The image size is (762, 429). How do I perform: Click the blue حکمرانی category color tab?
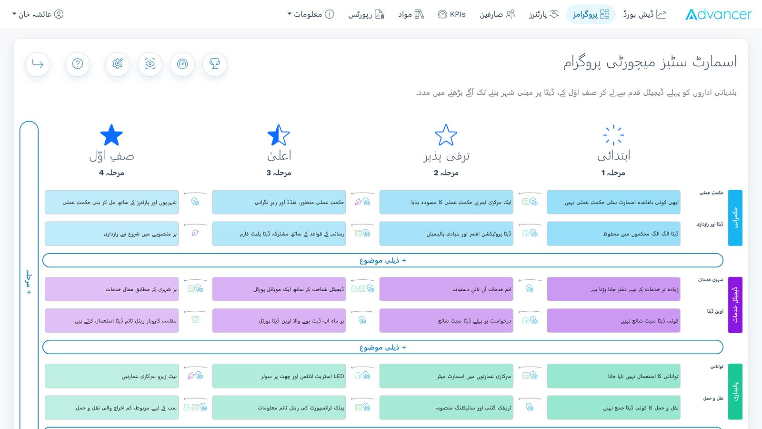click(x=735, y=218)
